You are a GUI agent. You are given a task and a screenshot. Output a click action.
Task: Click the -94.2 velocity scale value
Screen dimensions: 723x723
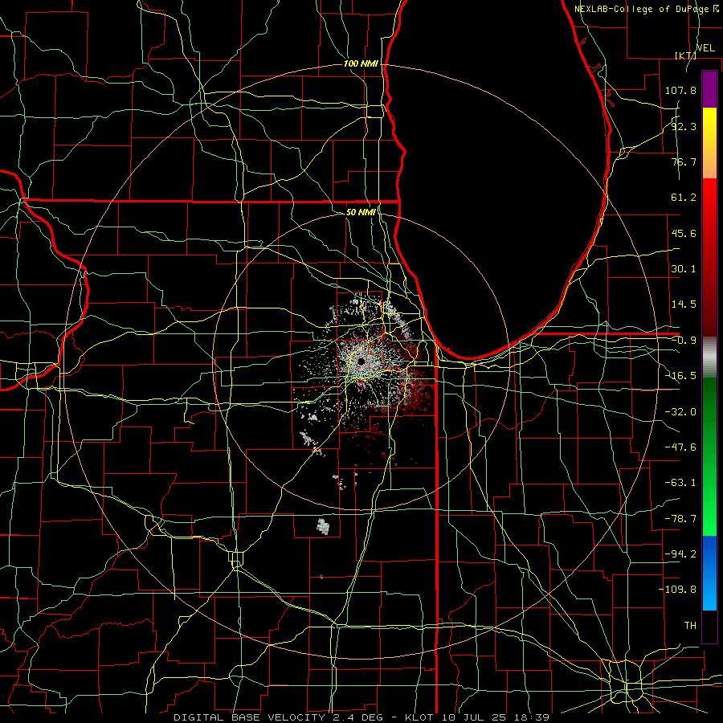pos(680,554)
